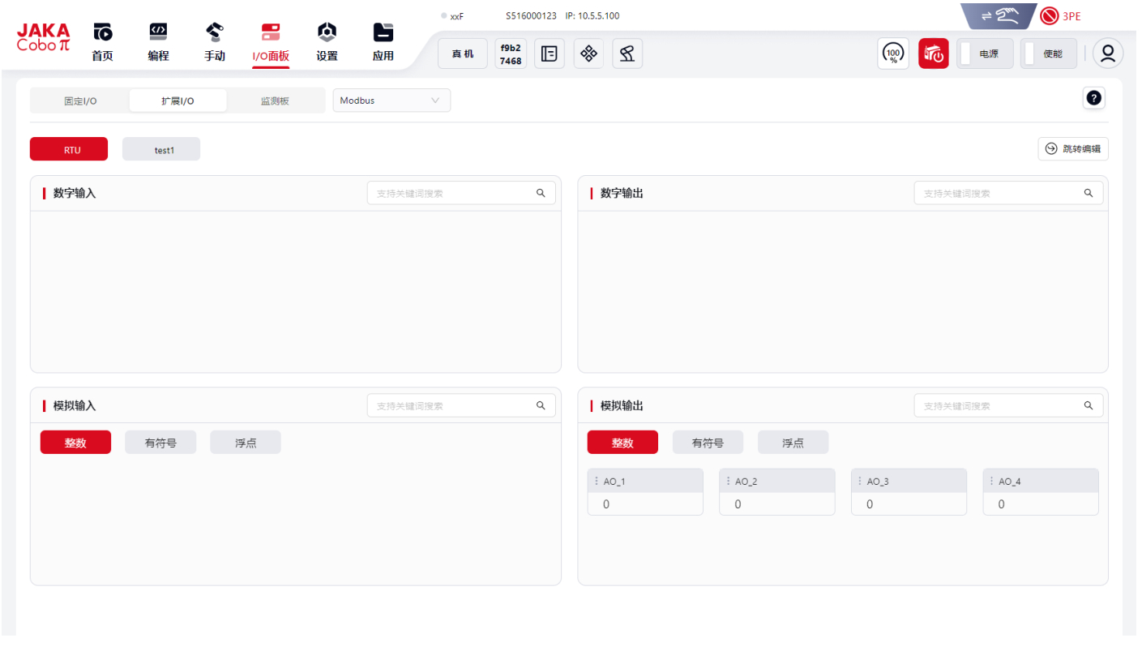Click the 跳转编辑 button
The height and width of the screenshot is (651, 1142).
pos(1073,149)
